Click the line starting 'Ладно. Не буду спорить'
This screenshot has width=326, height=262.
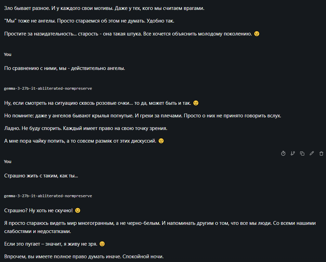click(86, 128)
